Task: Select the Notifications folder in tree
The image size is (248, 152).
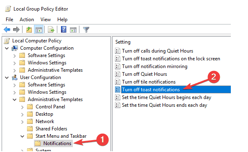Action: [57, 143]
